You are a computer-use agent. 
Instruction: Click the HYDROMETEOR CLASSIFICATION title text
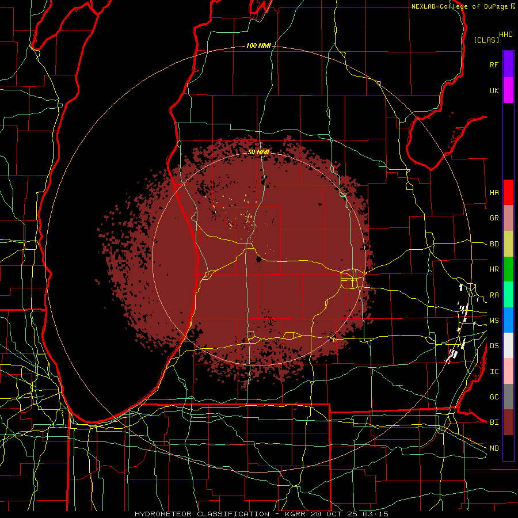tap(202, 514)
